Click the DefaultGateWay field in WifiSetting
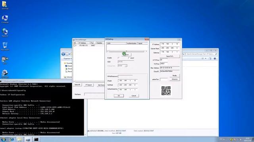The height and width of the screenshot is (142, 254). pyautogui.click(x=128, y=90)
